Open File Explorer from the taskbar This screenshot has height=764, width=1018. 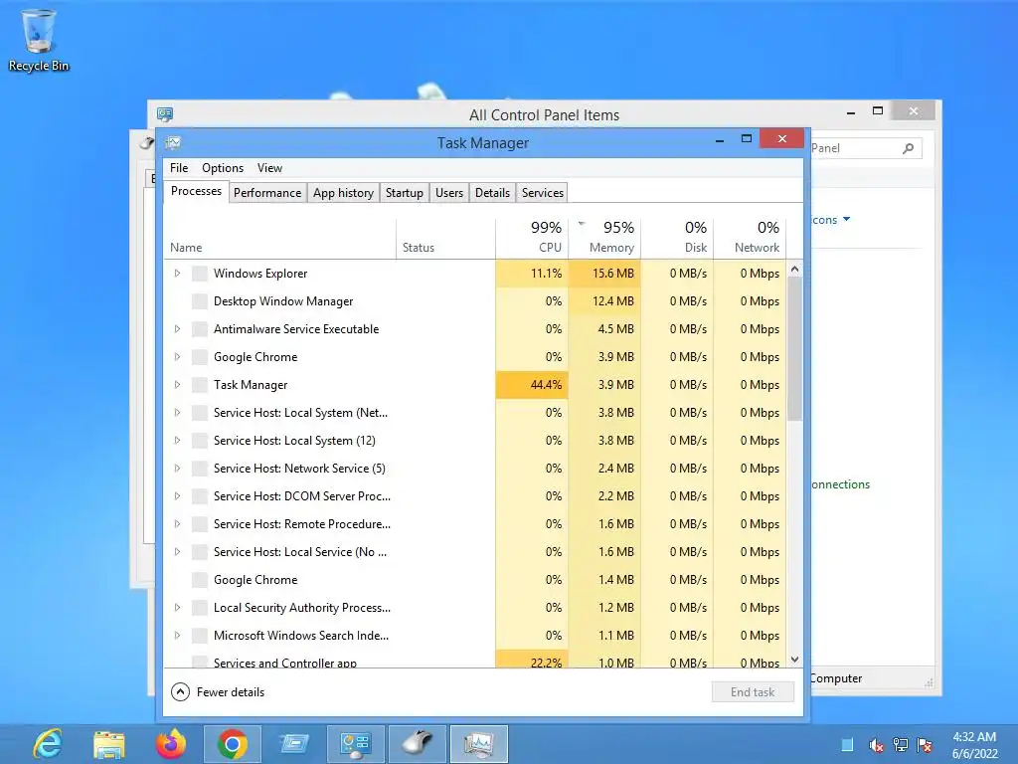(x=109, y=744)
